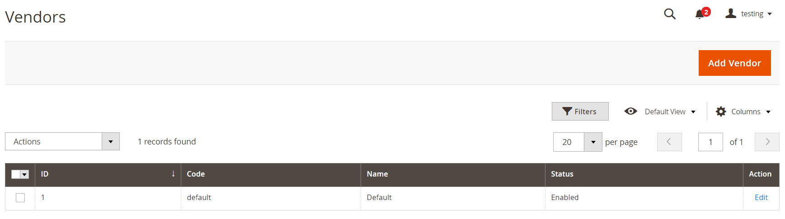Click the Default View eye icon
Image resolution: width=785 pixels, height=219 pixels.
click(630, 112)
